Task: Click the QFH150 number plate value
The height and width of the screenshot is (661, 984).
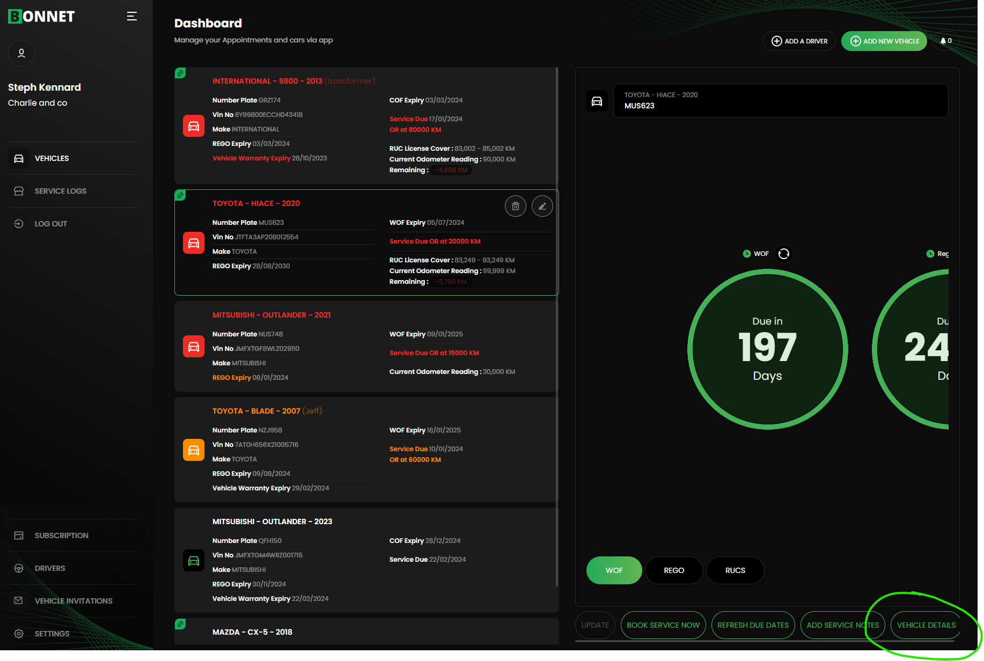Action: click(x=270, y=541)
